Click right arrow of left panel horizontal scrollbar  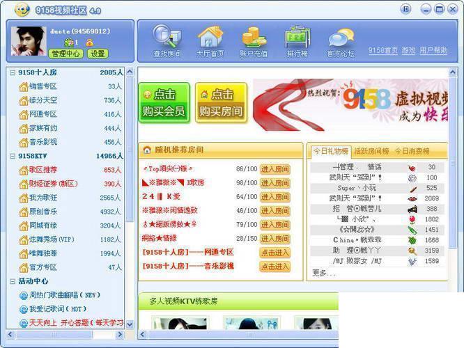[x=120, y=334]
